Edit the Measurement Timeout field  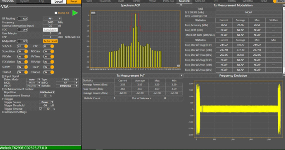[45, 96]
